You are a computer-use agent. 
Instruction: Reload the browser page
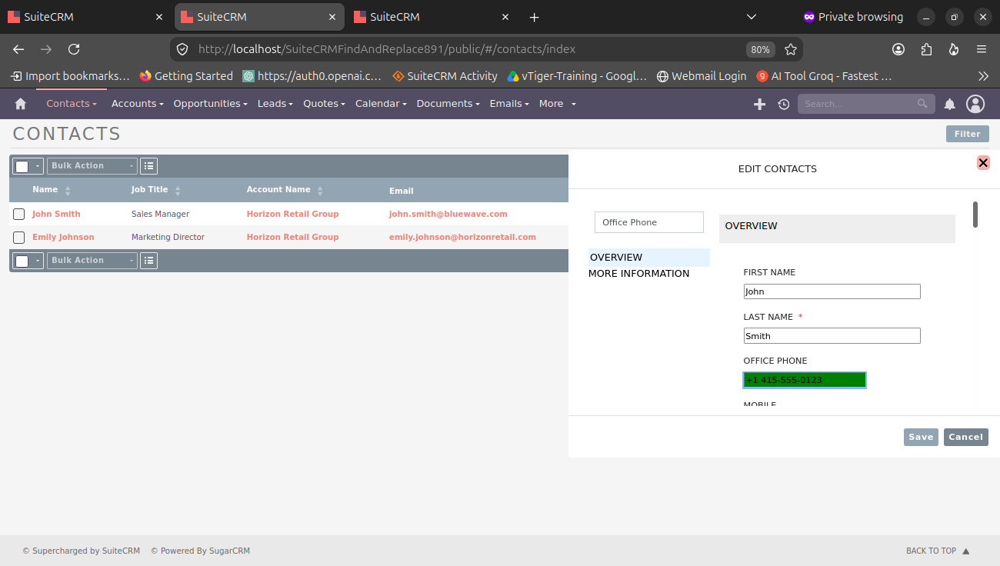coord(74,49)
